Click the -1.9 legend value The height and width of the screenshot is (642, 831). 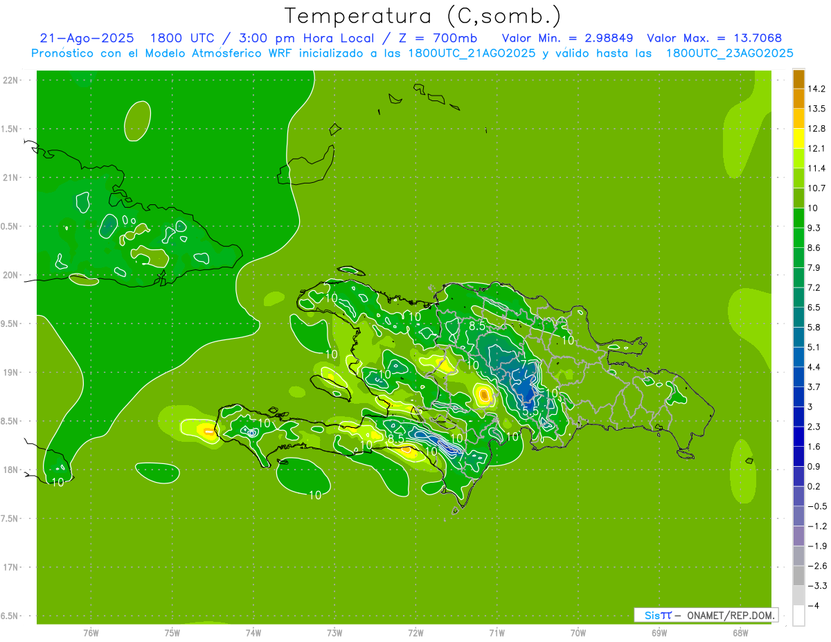point(816,546)
